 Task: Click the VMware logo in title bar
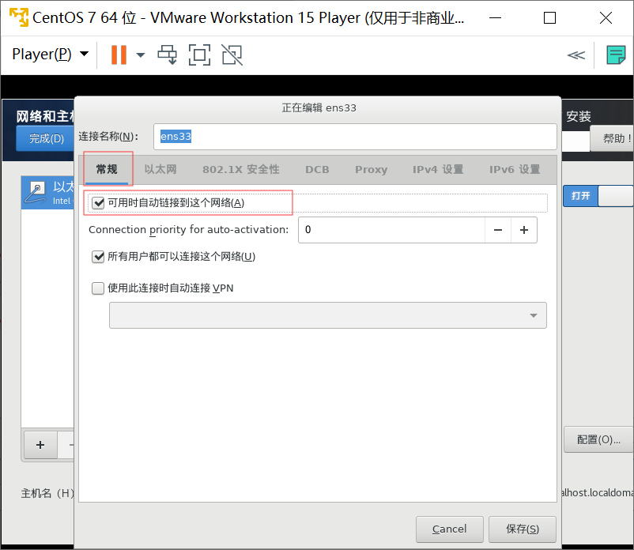point(19,17)
